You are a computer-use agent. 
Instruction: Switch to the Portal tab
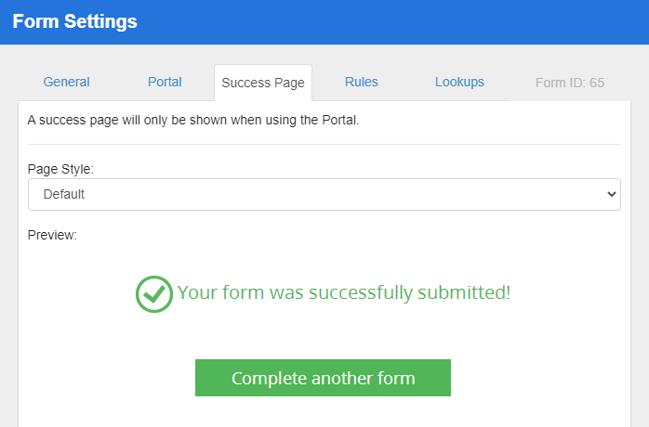tap(165, 82)
